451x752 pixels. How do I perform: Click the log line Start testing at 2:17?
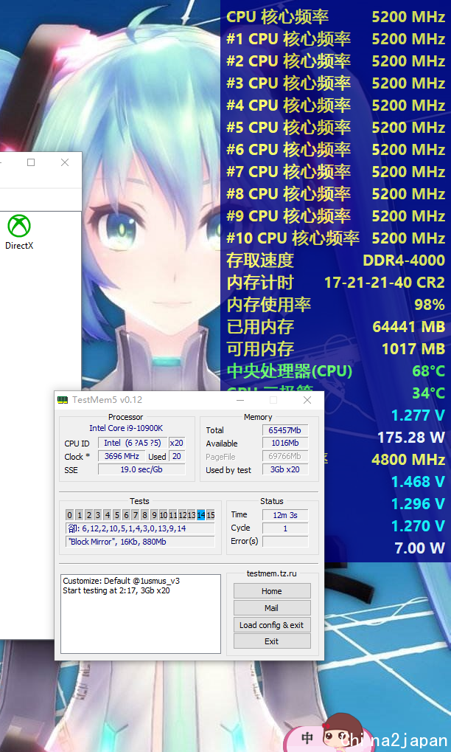pos(116,590)
